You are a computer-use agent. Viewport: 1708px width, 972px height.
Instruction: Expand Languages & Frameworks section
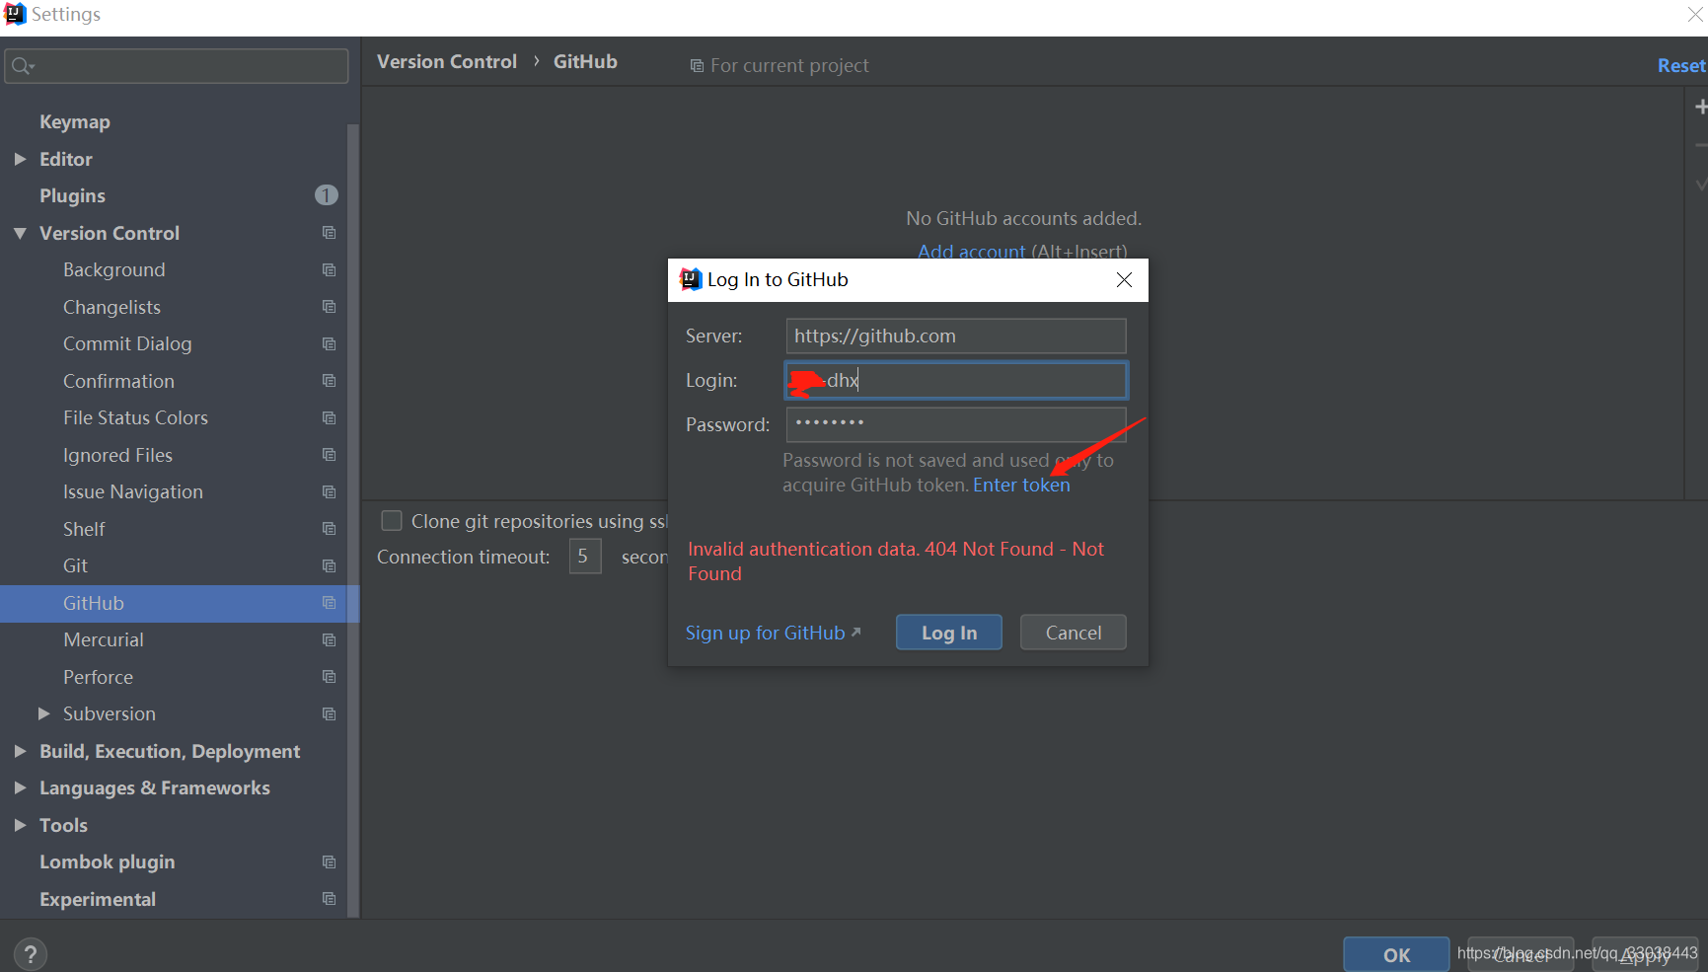20,787
